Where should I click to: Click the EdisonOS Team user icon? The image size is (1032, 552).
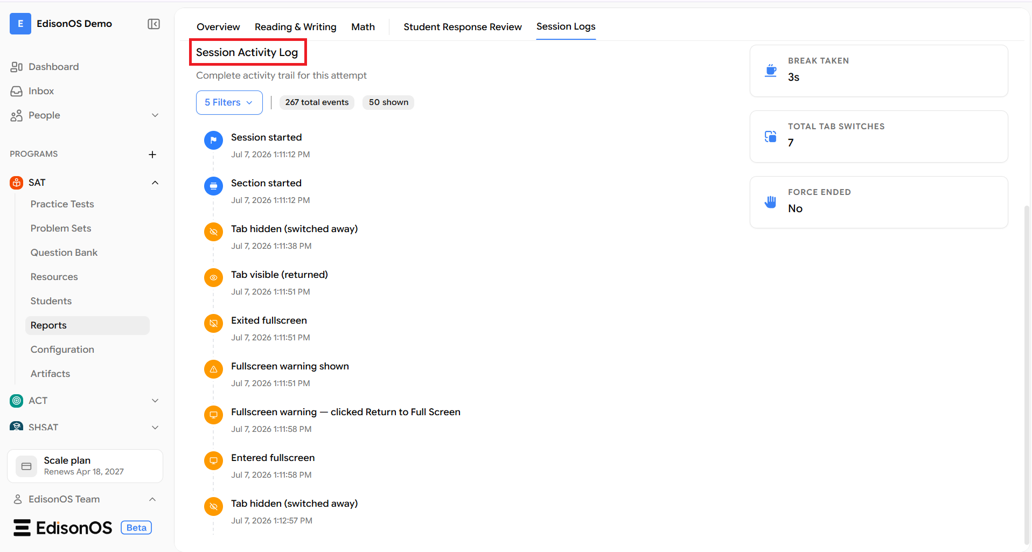[x=18, y=499]
